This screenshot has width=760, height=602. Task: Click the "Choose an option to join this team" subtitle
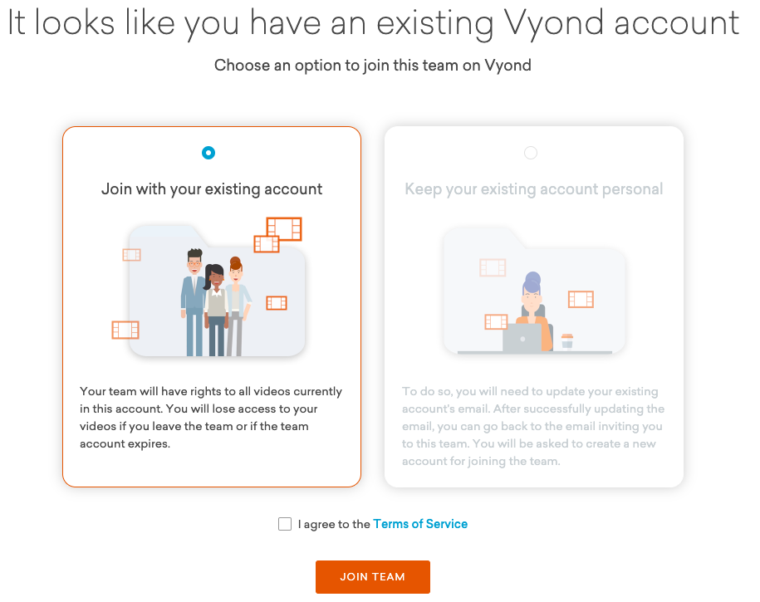click(x=373, y=66)
